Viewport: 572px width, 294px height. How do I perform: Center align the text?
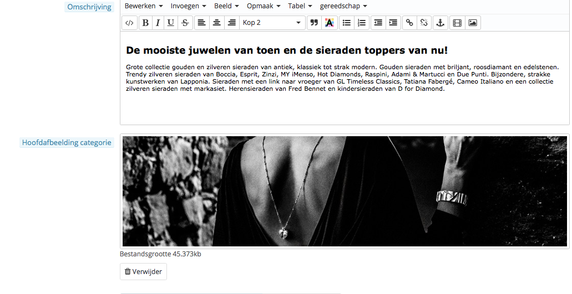click(x=217, y=23)
